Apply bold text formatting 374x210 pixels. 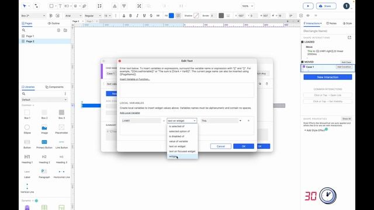click(130, 16)
